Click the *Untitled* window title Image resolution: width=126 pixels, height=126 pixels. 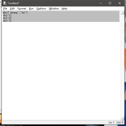coord(13,3)
